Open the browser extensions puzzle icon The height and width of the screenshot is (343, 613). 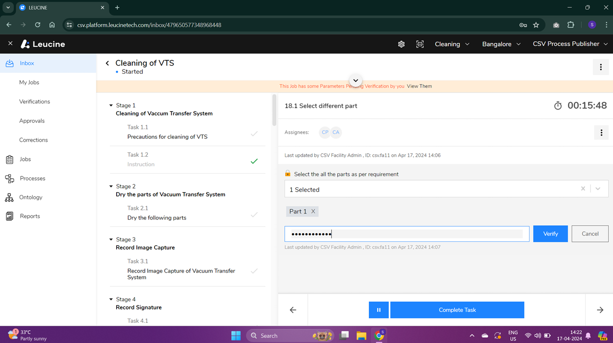tap(571, 25)
